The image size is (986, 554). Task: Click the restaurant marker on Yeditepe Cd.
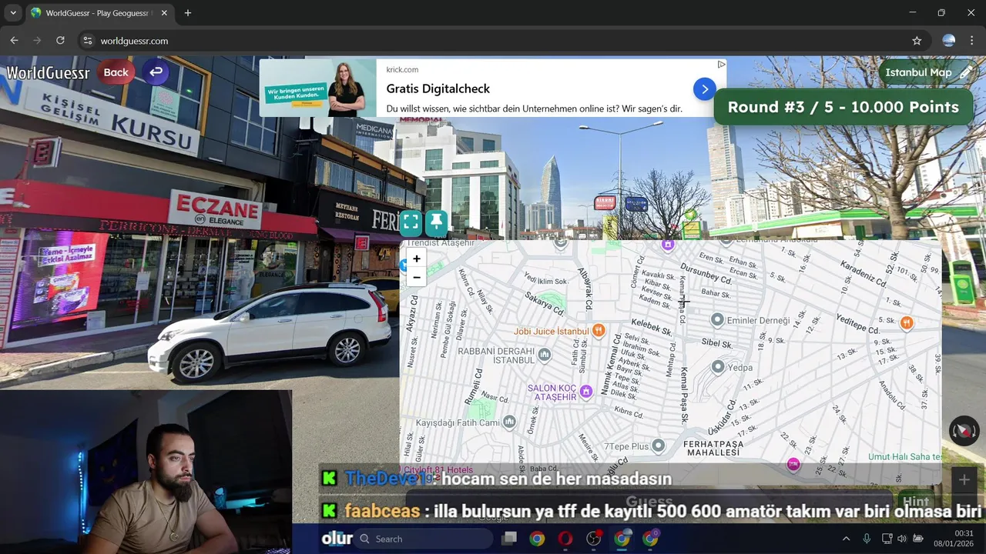(907, 322)
